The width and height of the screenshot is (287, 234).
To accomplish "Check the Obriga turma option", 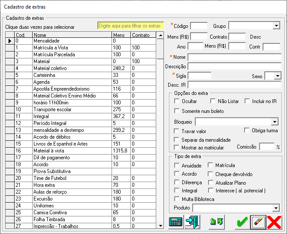I will click(x=247, y=131).
